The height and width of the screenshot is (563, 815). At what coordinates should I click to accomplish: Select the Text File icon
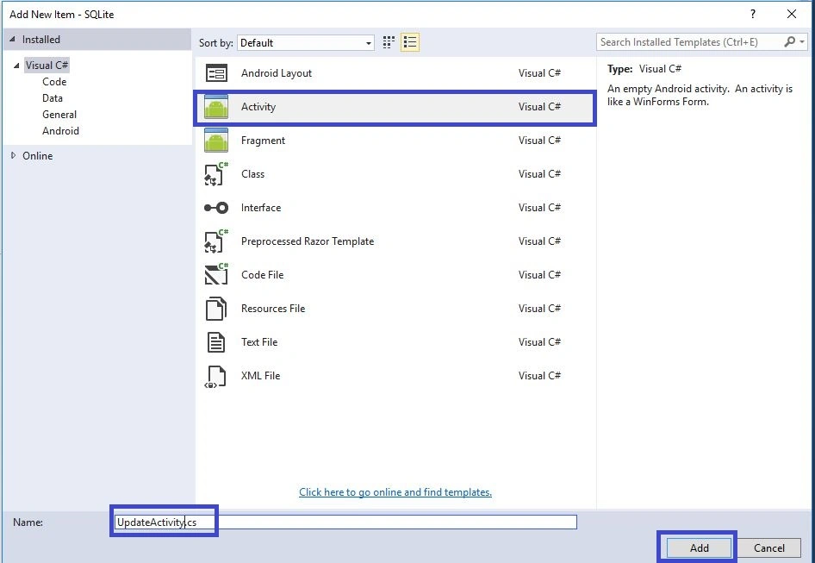[216, 342]
